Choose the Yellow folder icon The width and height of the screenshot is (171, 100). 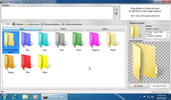point(45,64)
